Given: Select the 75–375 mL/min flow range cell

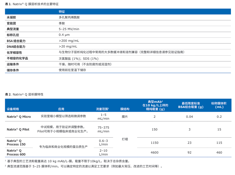Looking at the screenshot, I should (103, 129).
